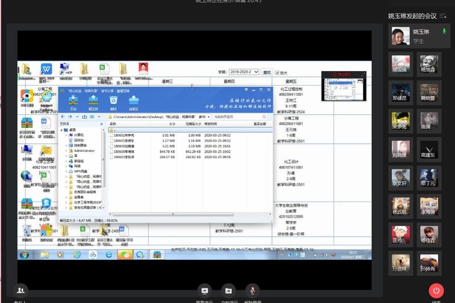The width and height of the screenshot is (455, 303).
Task: Click the 添加 (Add) icon in archive toolbar
Action: tap(73, 101)
